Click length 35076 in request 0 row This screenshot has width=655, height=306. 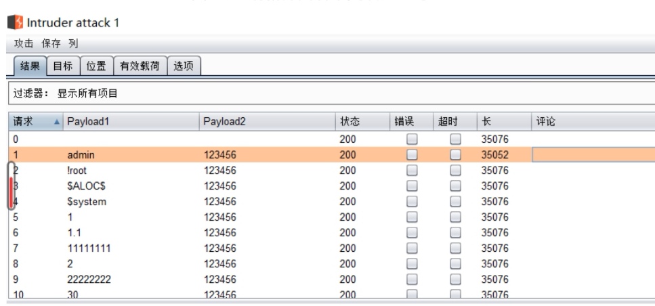[494, 139]
